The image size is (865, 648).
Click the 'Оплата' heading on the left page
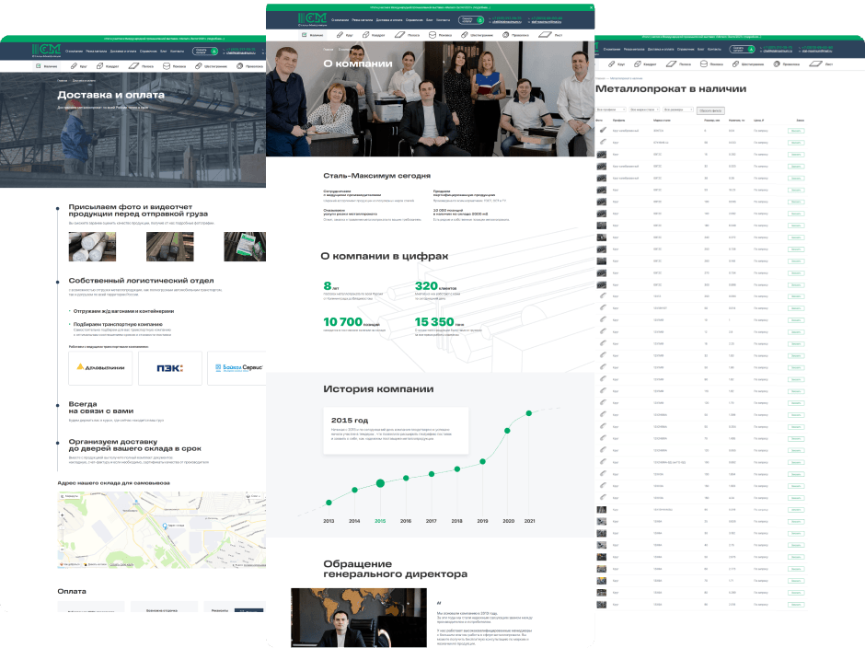72,591
